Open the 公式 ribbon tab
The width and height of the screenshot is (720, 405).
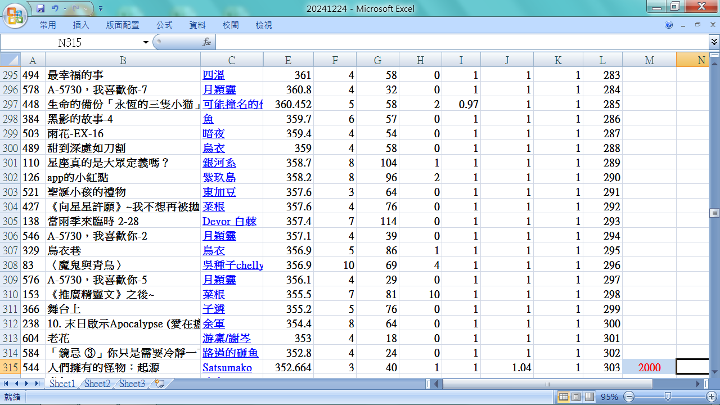(164, 25)
